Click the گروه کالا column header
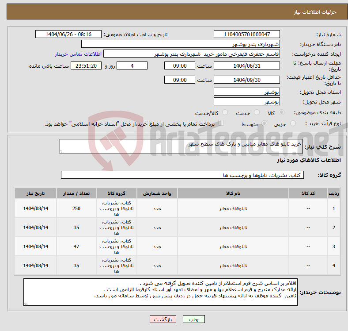 117,193
